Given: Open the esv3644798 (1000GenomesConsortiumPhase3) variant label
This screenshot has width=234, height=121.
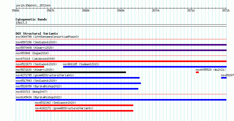Looking at the screenshot, I should click(47, 37).
